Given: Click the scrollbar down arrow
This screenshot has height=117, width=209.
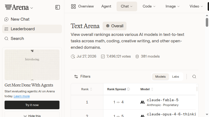Looking at the screenshot, I should pos(207,115).
